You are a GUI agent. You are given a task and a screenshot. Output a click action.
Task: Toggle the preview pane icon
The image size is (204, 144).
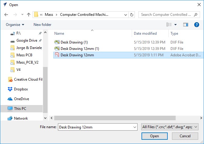[185, 25]
